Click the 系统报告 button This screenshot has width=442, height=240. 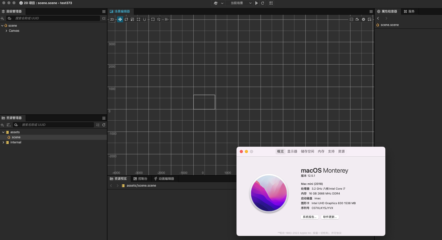[x=310, y=217]
